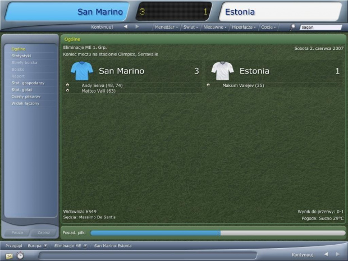Open Oceny piłkarzy sidebar item
348x261 pixels.
click(x=26, y=97)
